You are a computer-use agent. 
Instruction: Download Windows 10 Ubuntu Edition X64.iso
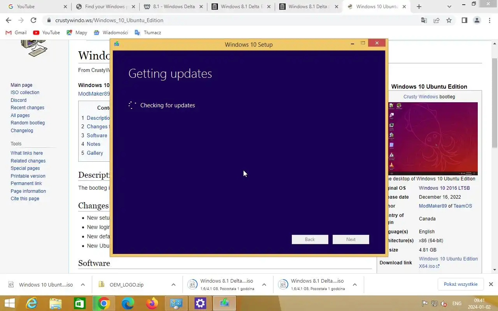(x=448, y=262)
